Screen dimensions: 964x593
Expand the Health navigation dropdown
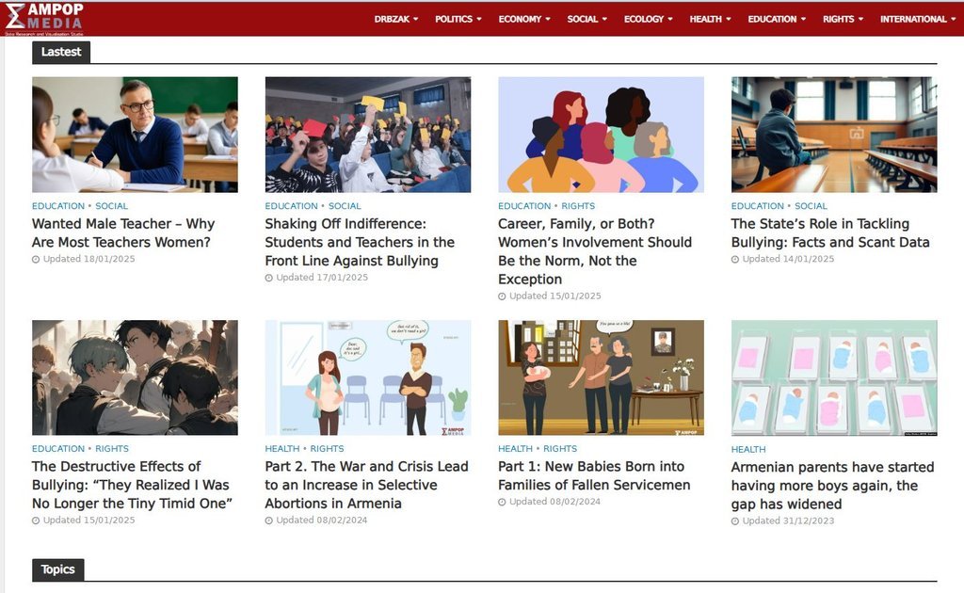(710, 19)
